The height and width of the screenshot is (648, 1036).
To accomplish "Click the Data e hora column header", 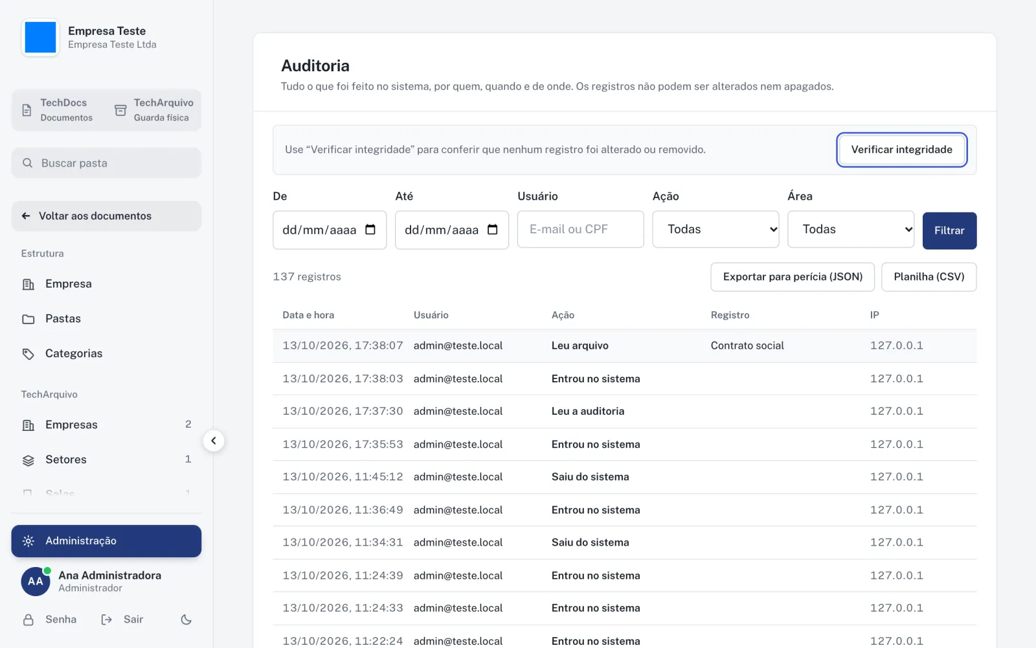I will coord(308,315).
